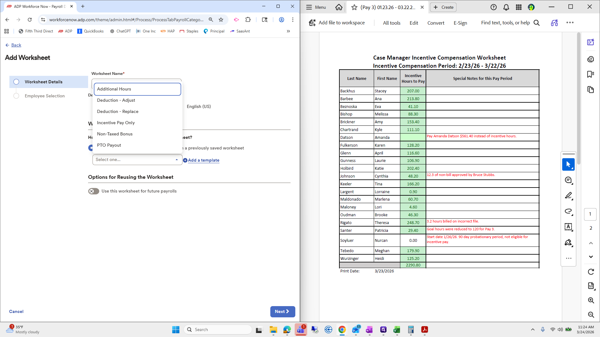
Task: Open the All tools menu
Action: coord(392,23)
